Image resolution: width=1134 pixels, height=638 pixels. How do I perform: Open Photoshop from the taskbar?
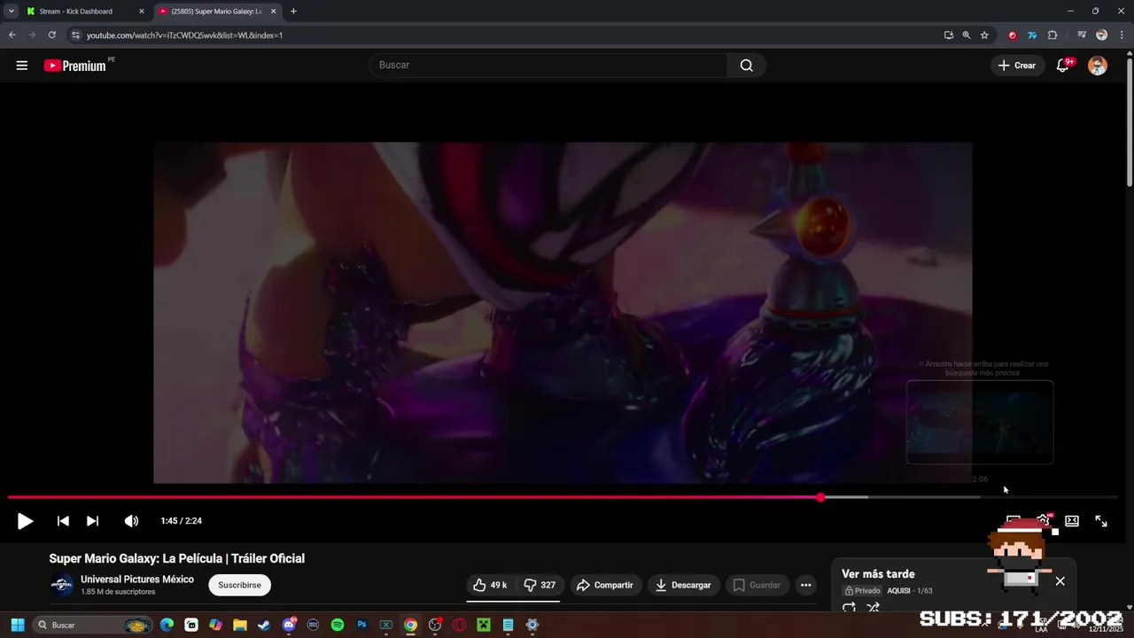point(361,625)
